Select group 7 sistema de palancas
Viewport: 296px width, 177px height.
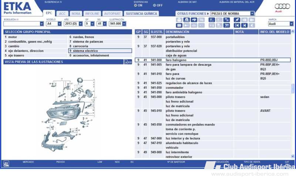coord(100,42)
